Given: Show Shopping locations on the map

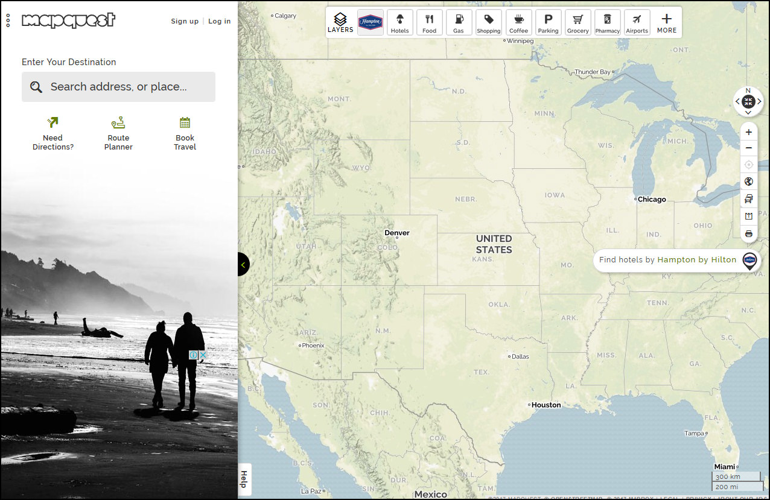Looking at the screenshot, I should coord(488,22).
